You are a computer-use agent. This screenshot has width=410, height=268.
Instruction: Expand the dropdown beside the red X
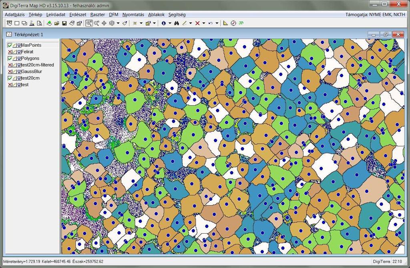[x=204, y=23]
